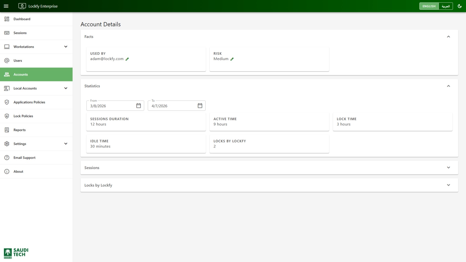Click the Reports document icon

(x=7, y=130)
